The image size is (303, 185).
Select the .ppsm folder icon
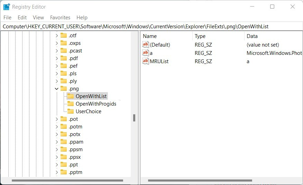click(64, 149)
